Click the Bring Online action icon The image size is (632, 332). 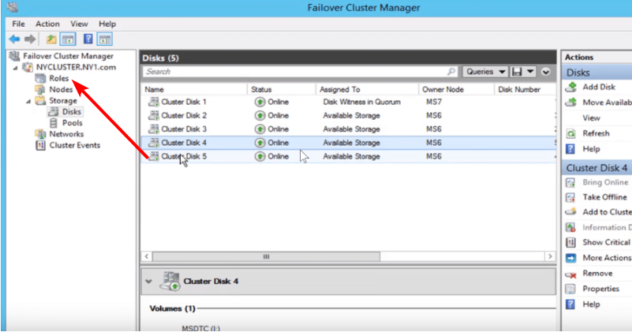(x=570, y=182)
